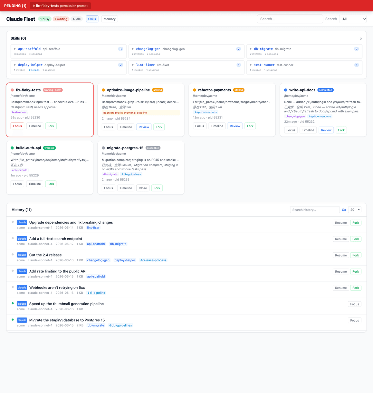Viewport: 373px width, 393px height.
Task: Click the deploy-helper tag in Cut the 2.4 release row
Action: click(125, 260)
